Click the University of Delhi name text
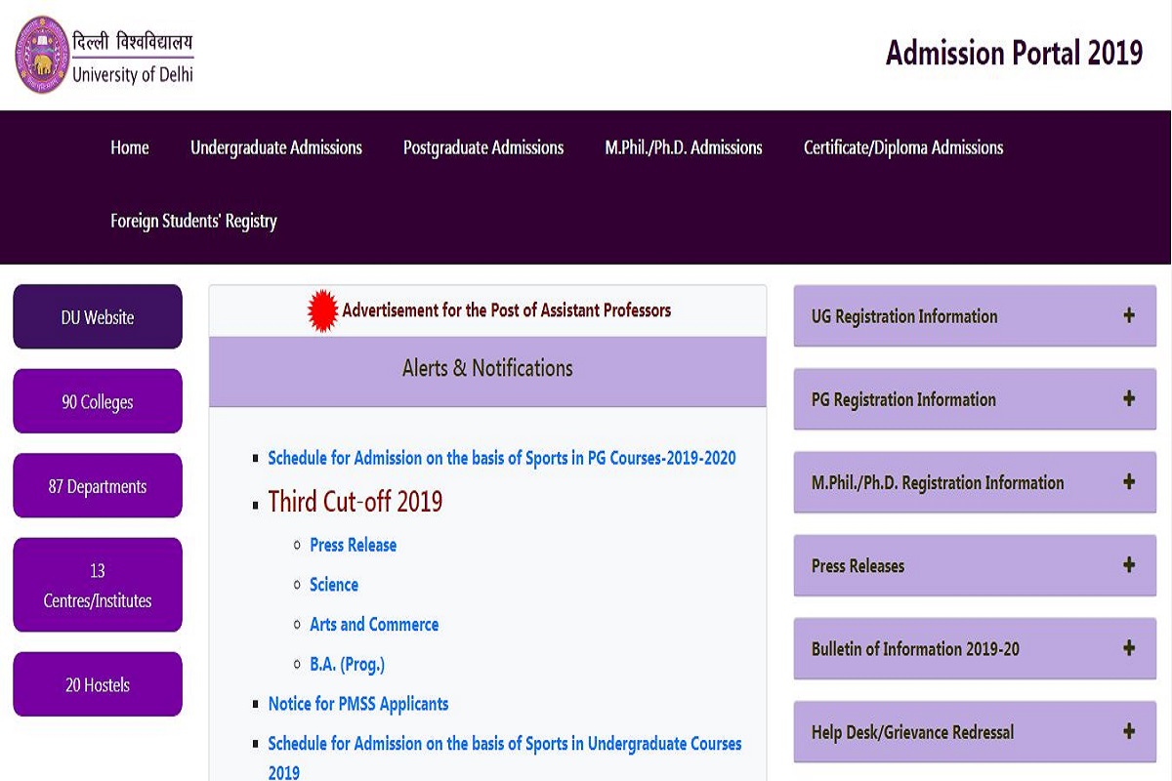The height and width of the screenshot is (781, 1172). coord(133,75)
